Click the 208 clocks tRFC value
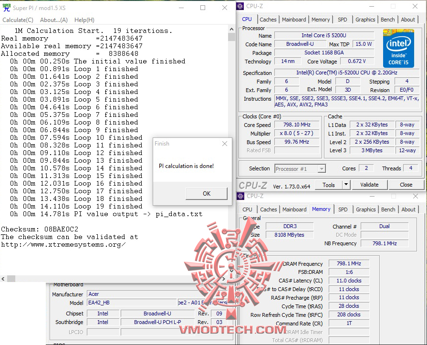Image resolution: width=427 pixels, height=345 pixels. click(349, 314)
